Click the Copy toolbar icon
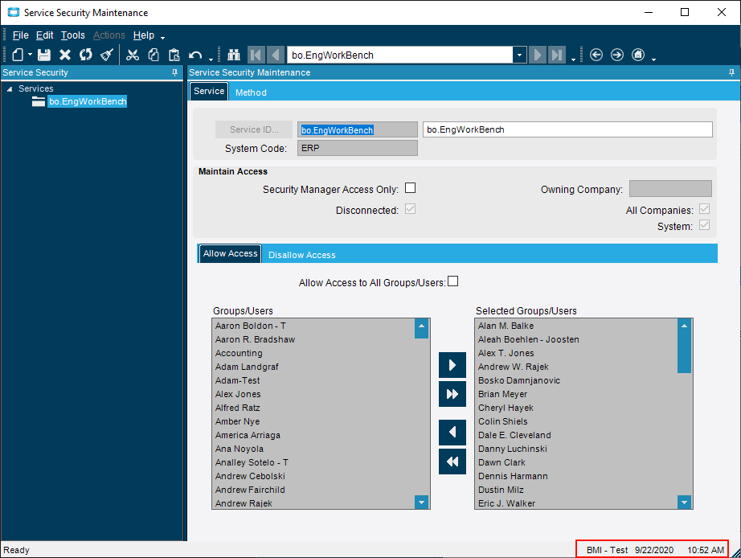Viewport: 741px width, 558px height. click(x=154, y=55)
